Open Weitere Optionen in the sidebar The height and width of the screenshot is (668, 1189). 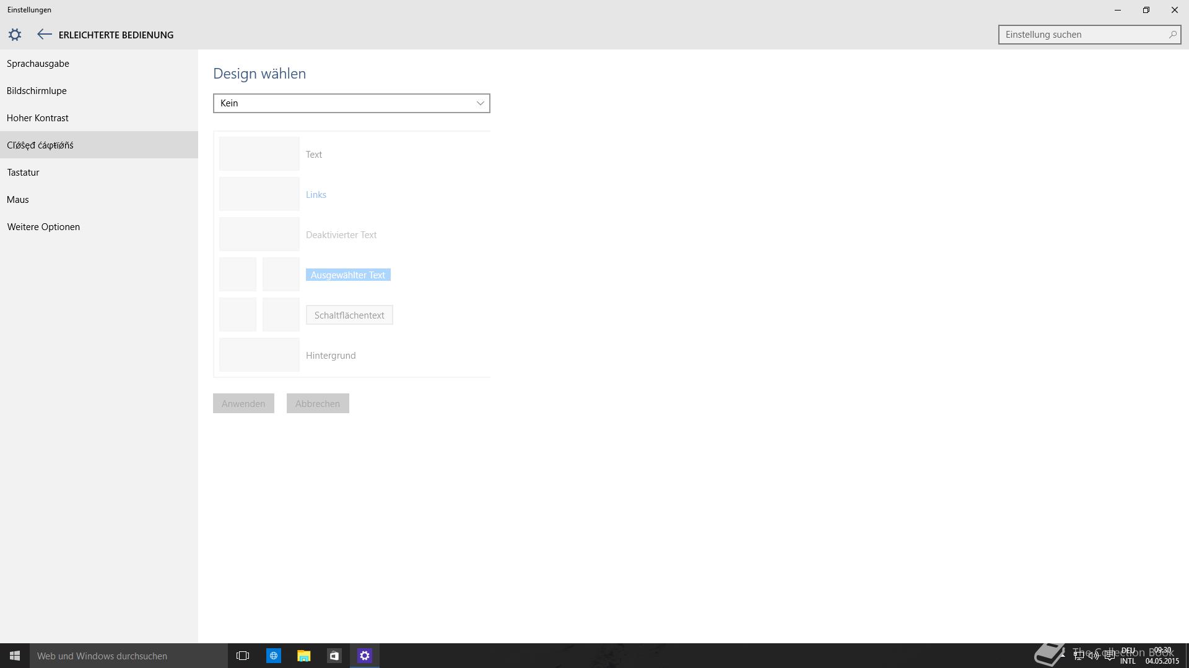[x=43, y=227]
